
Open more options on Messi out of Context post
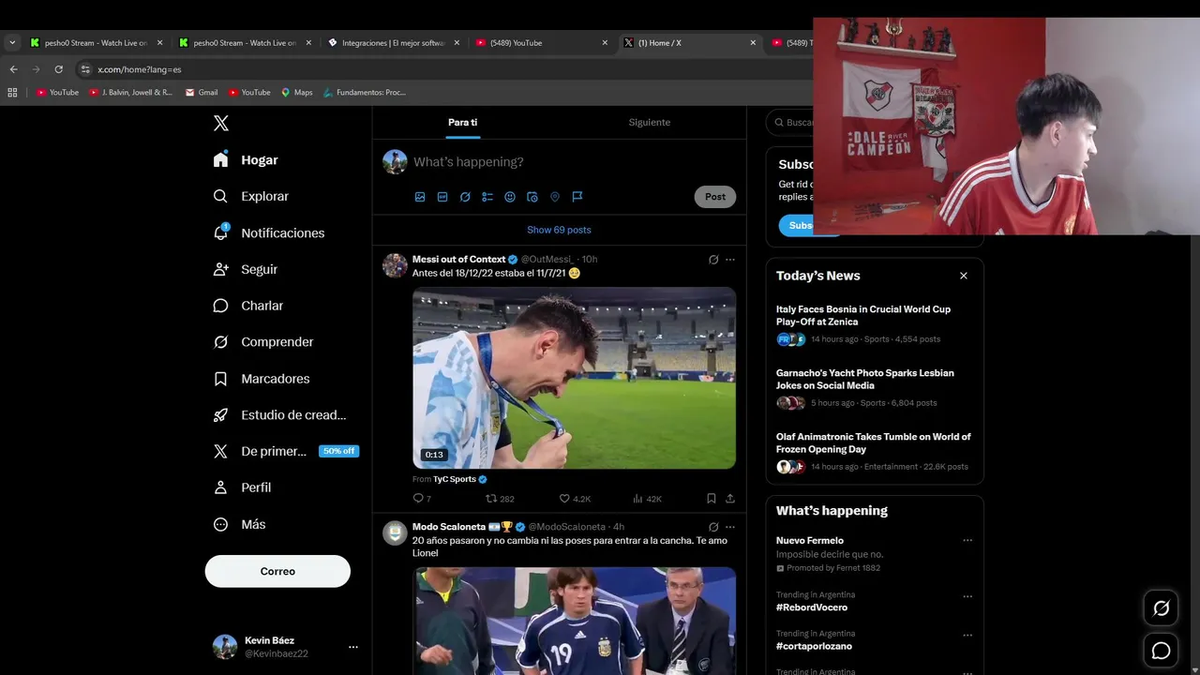(x=730, y=260)
